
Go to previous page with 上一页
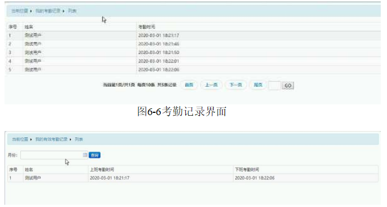(x=211, y=85)
